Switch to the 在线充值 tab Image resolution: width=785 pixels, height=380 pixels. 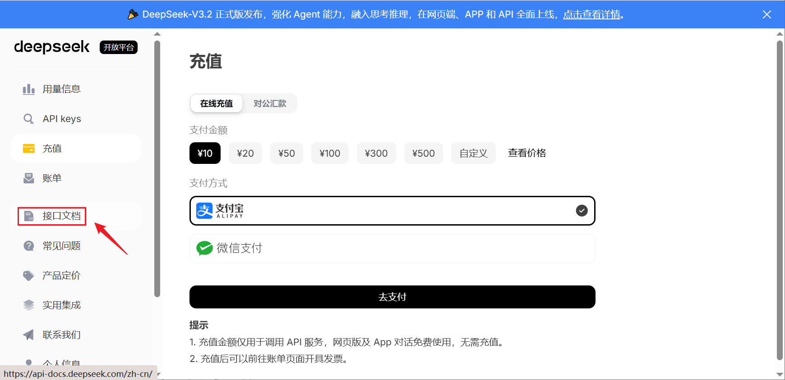[x=217, y=104]
